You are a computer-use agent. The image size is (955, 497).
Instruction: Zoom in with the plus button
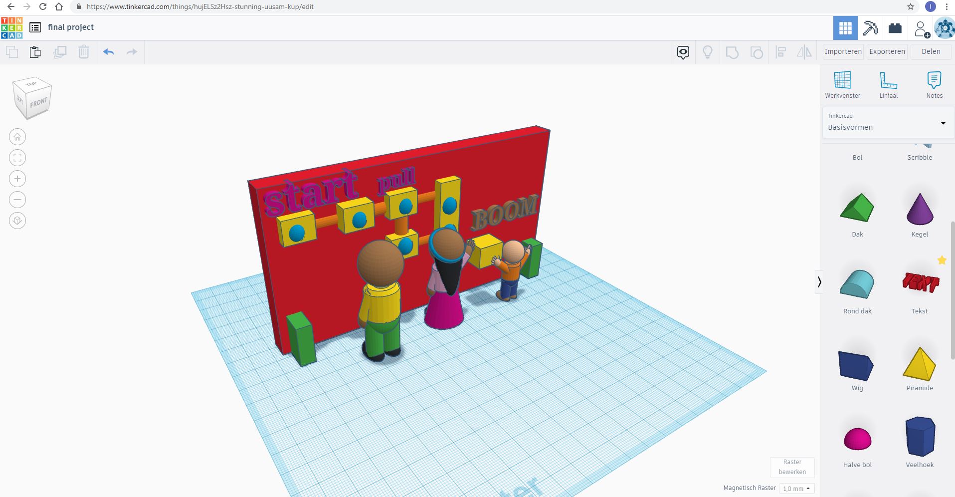(x=17, y=179)
